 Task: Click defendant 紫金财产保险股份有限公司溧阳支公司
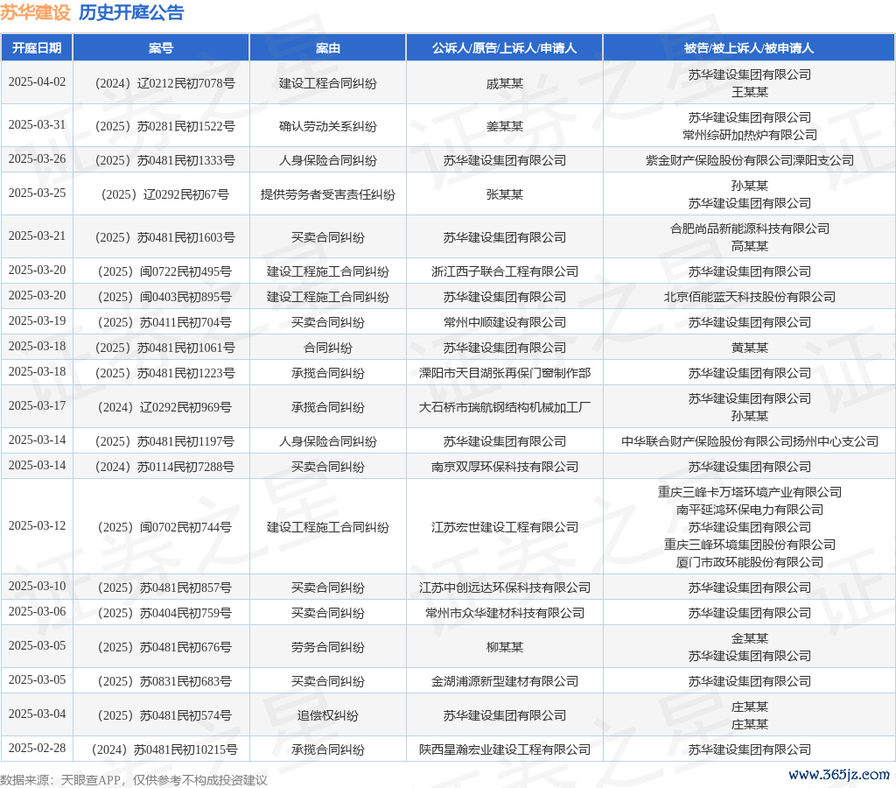pos(750,161)
